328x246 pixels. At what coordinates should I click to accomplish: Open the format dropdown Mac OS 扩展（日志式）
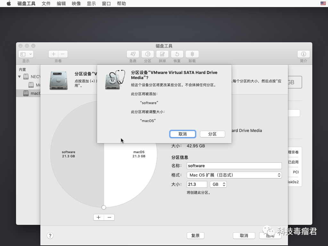click(234, 175)
